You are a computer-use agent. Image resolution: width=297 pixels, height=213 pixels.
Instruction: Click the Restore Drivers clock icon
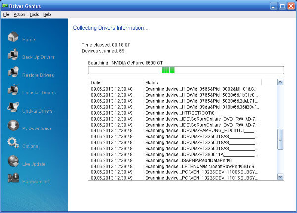click(13, 72)
